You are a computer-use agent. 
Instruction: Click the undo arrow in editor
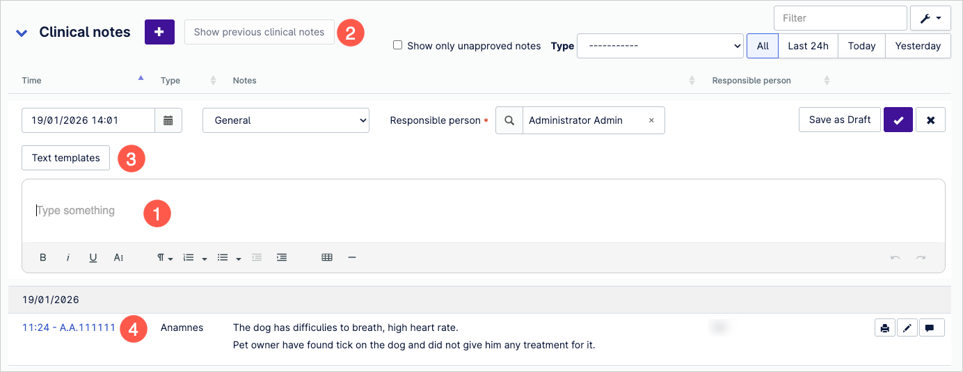tap(896, 257)
